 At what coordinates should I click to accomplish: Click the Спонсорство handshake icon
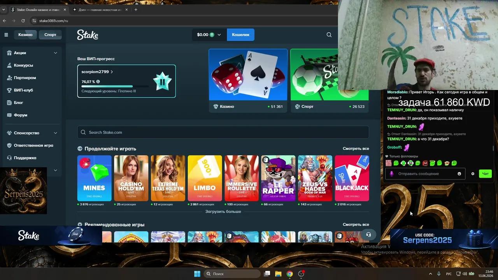9,133
